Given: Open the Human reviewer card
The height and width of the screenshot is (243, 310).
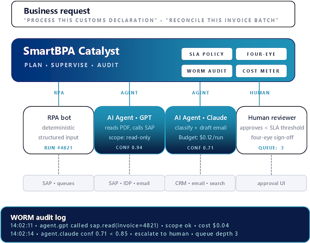Looking at the screenshot, I should point(272,130).
